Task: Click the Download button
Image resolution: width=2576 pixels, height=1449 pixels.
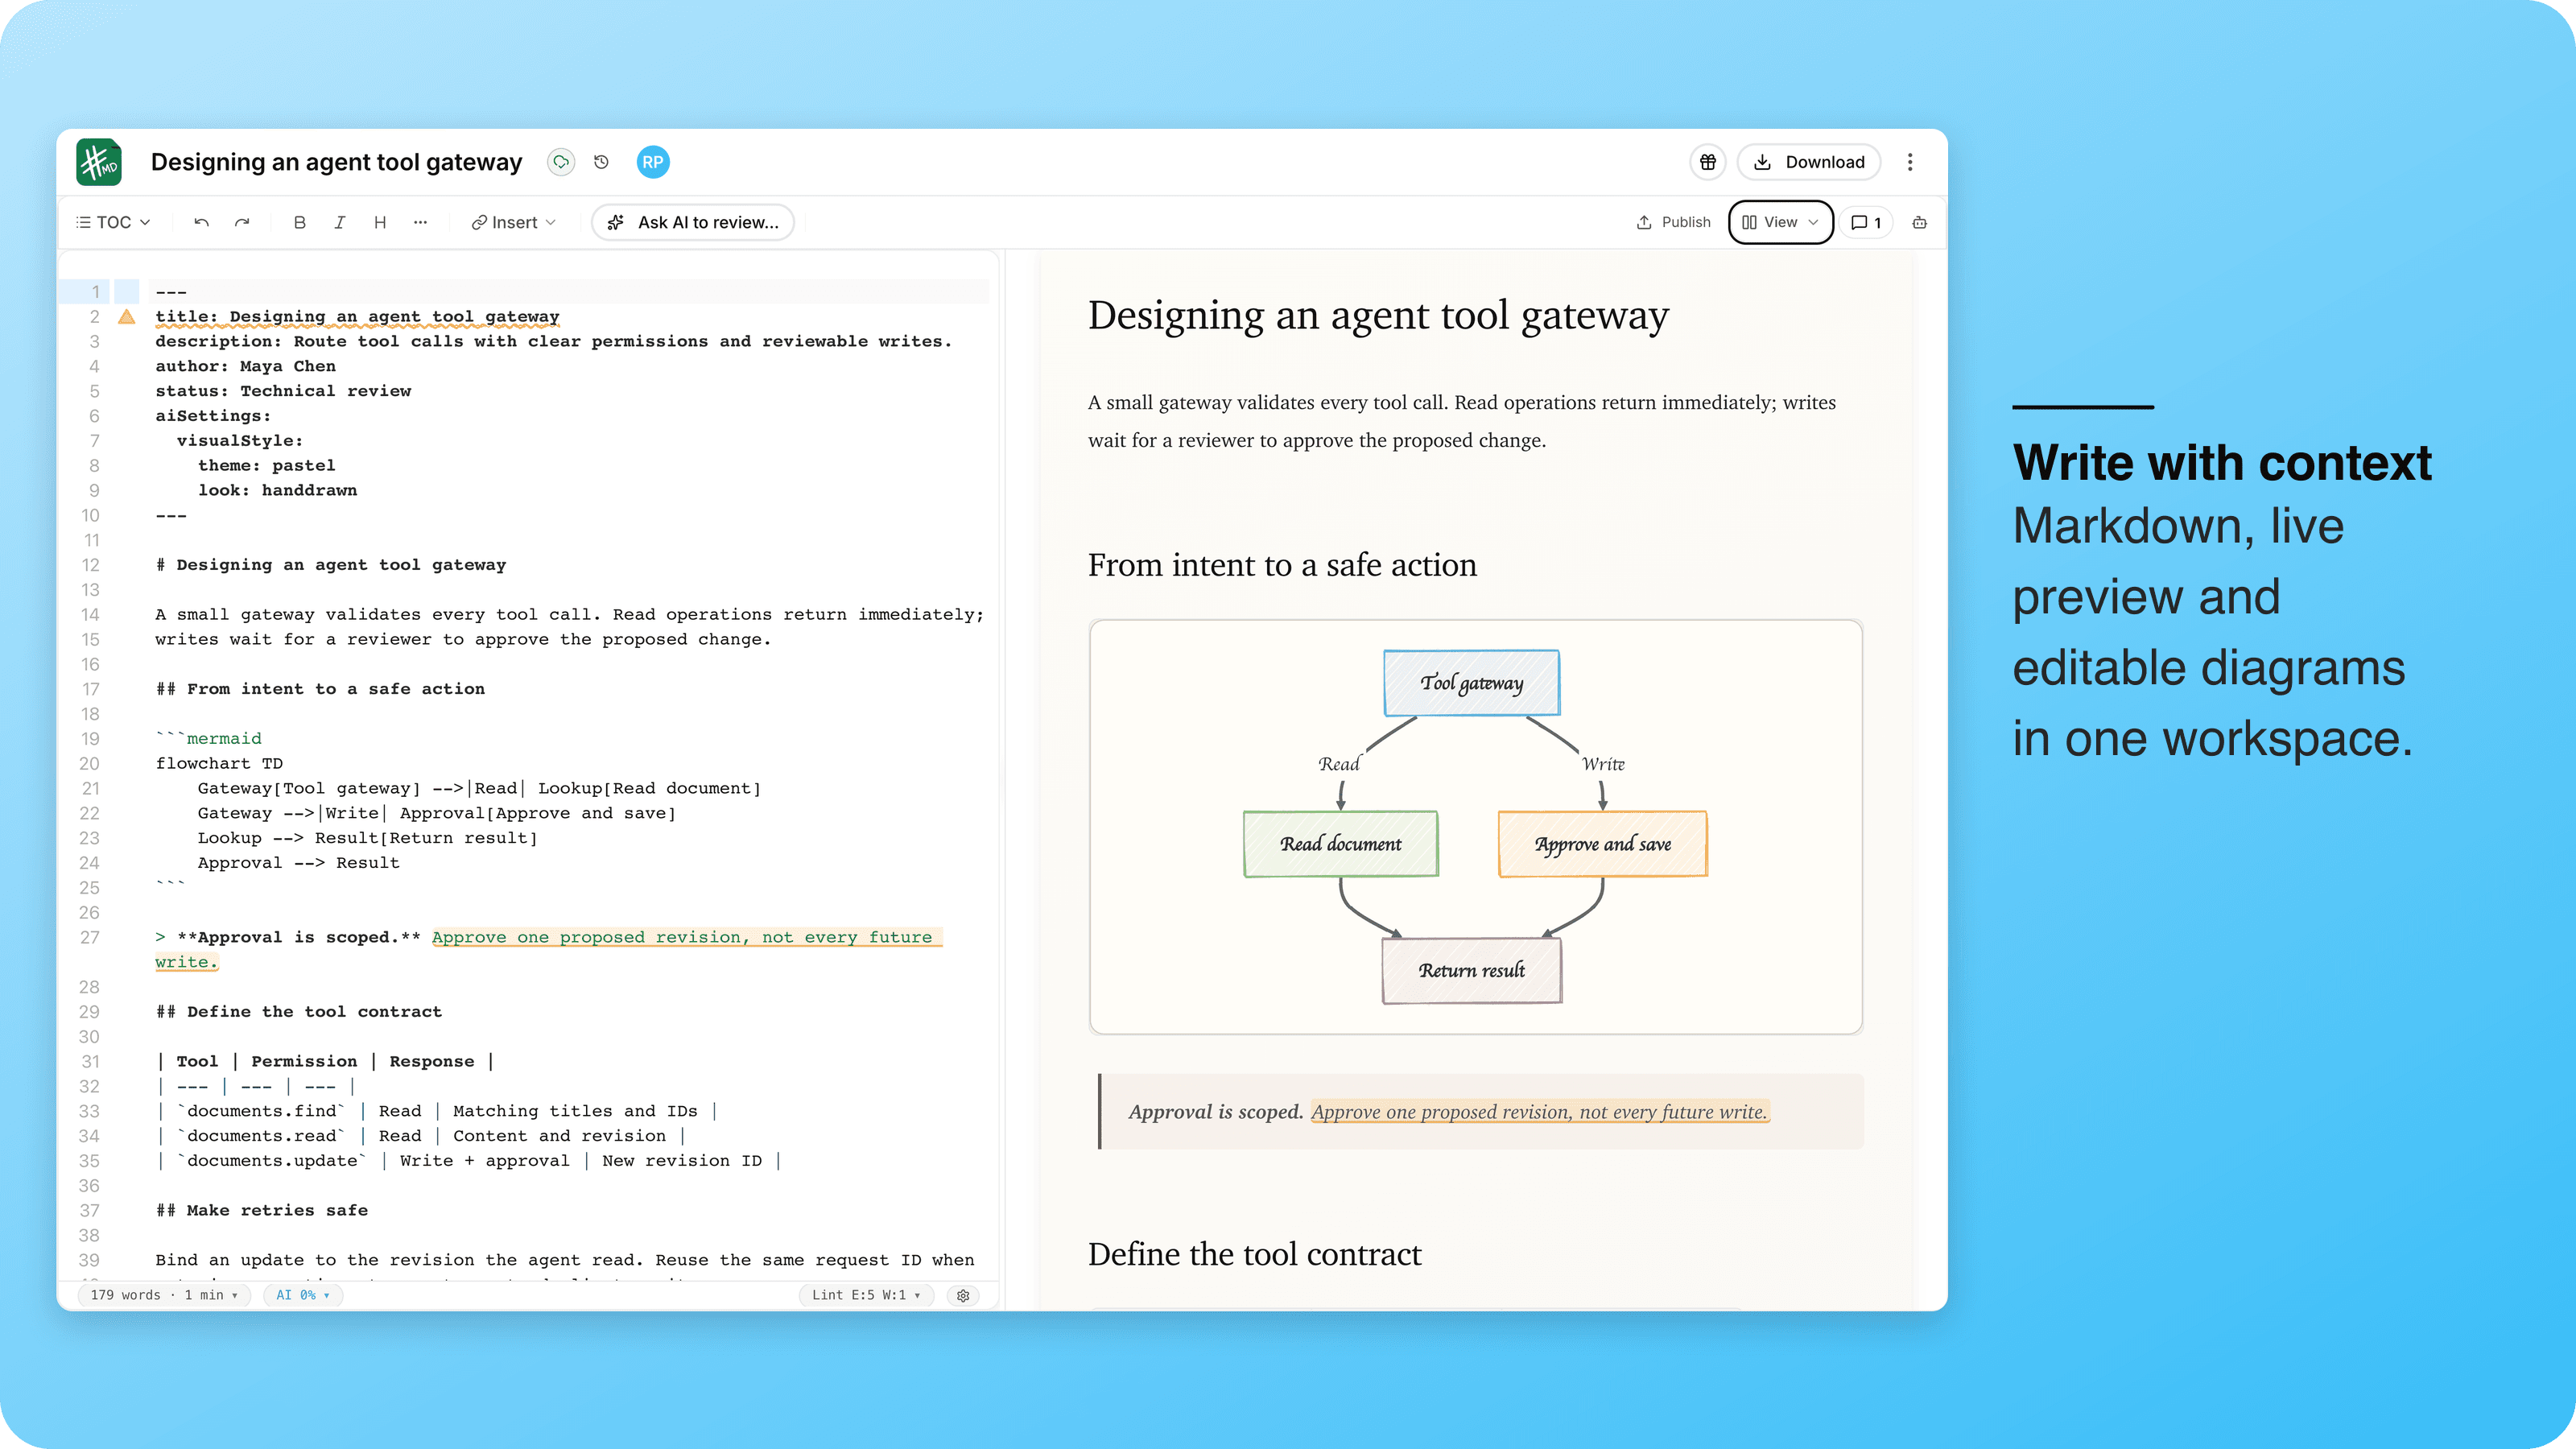Action: click(x=1809, y=162)
